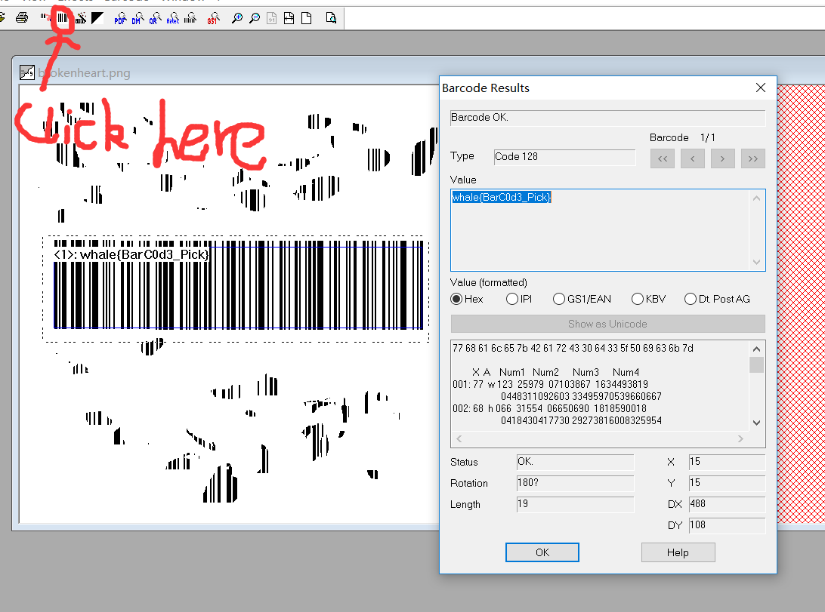
Task: Click the DX field showing 488
Action: tap(727, 504)
